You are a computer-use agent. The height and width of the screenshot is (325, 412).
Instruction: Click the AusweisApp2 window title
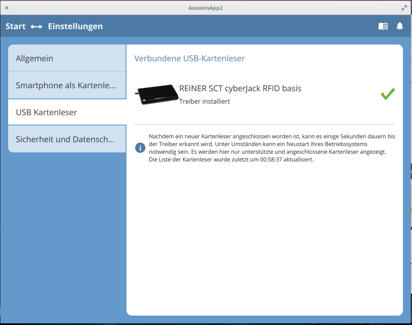206,8
